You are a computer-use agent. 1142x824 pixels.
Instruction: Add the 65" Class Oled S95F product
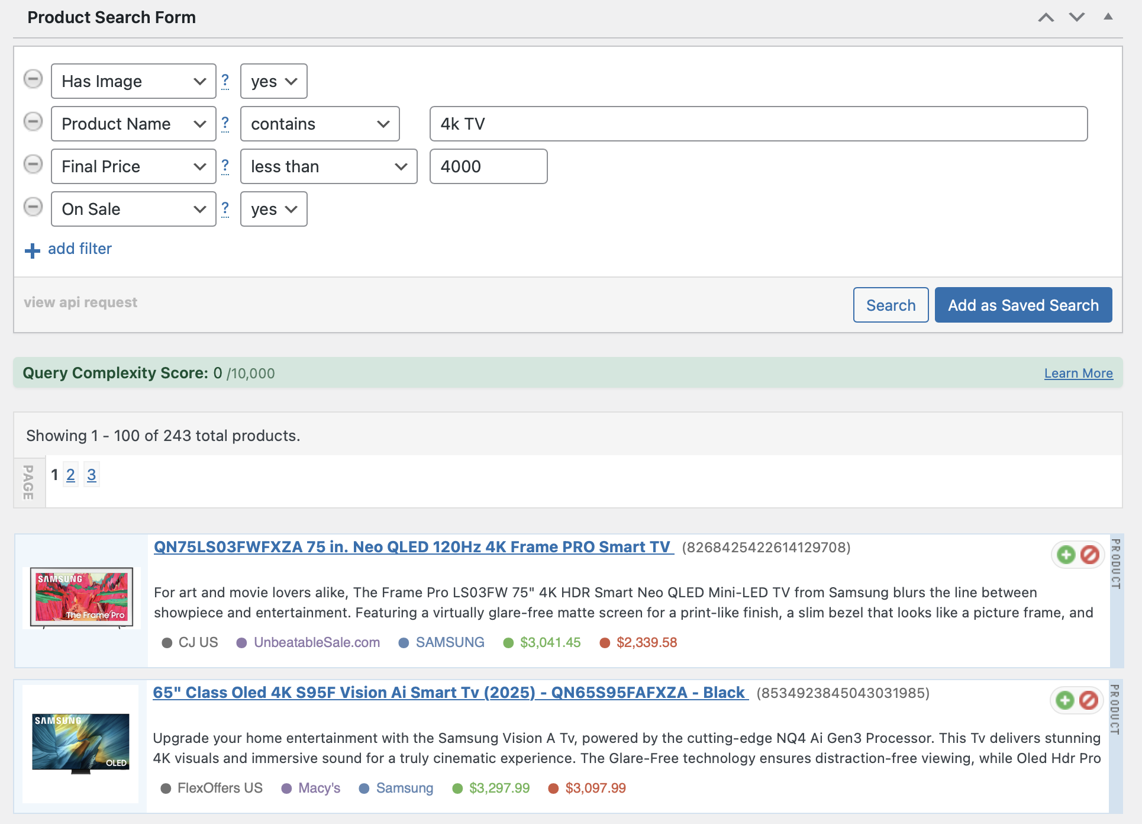[1064, 700]
